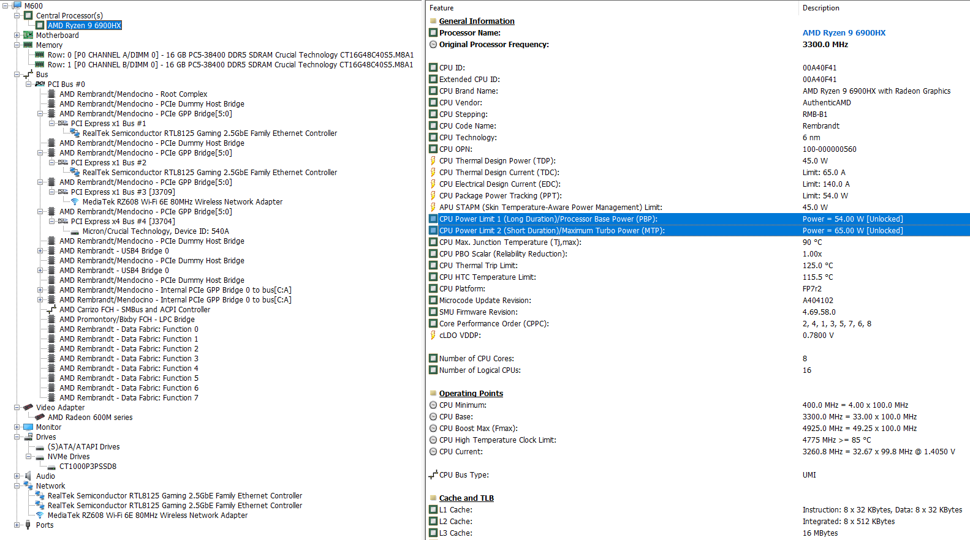
Task: Select Row: 1 CHANNEL B memory entry
Action: click(230, 64)
